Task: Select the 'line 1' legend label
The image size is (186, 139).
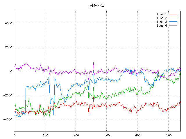Action: [x=162, y=14]
